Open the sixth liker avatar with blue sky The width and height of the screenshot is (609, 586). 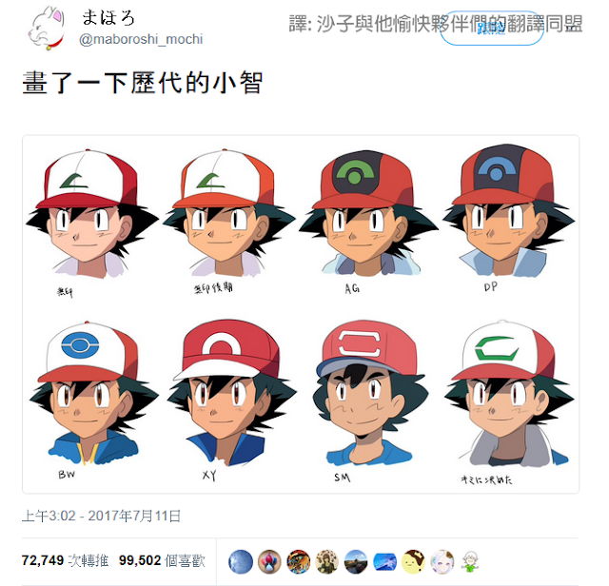[x=384, y=561]
